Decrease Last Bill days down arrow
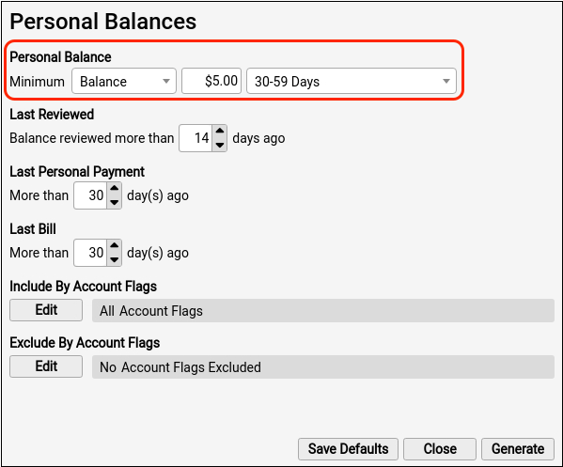Image resolution: width=563 pixels, height=467 pixels. coord(114,260)
